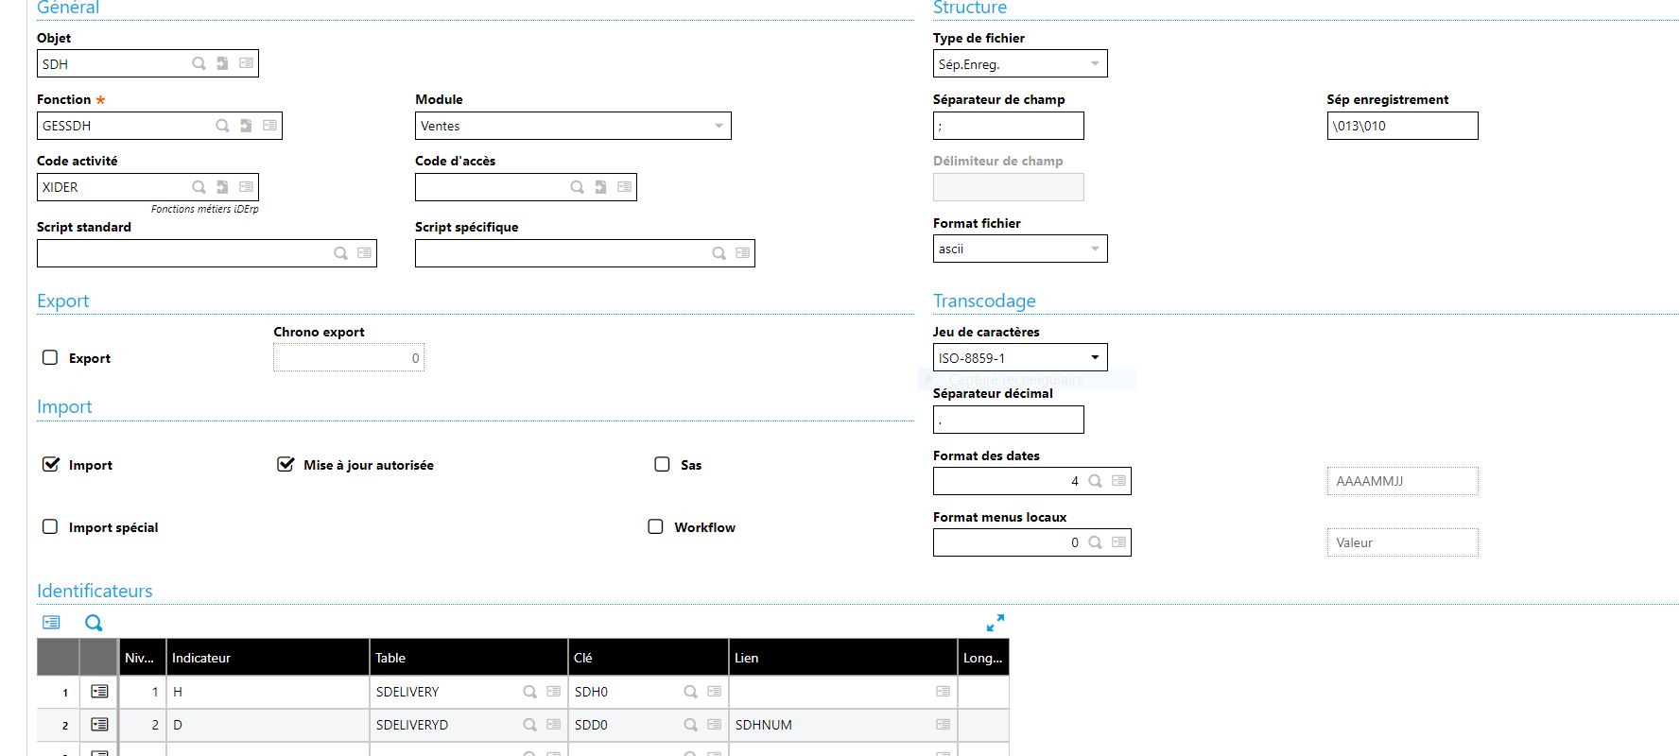Viewport: 1680px width, 756px height.
Task: Open the selection list icon in Objet field
Action: [x=246, y=63]
